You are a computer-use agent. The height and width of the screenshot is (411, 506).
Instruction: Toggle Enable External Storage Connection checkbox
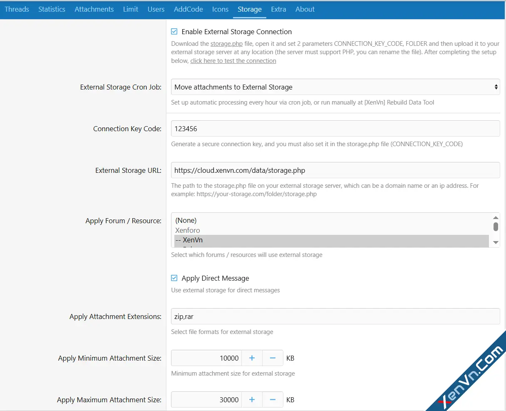(x=174, y=32)
